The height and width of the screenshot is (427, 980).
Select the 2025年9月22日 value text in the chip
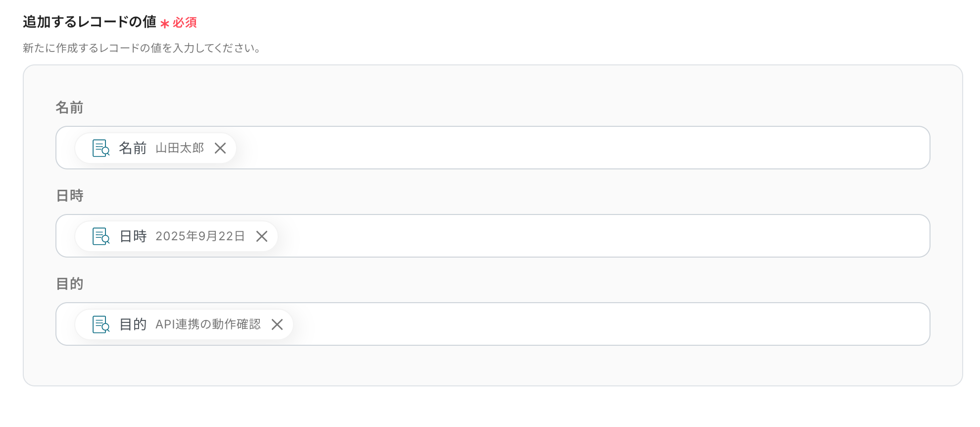click(200, 236)
